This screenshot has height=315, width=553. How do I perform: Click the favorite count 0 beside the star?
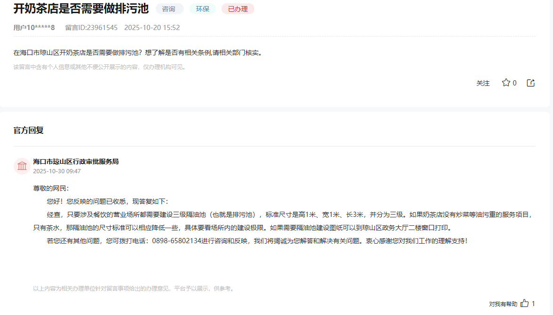(x=516, y=83)
